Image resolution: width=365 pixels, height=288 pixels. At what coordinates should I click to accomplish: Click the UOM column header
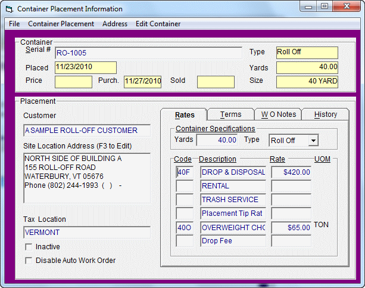(x=322, y=159)
